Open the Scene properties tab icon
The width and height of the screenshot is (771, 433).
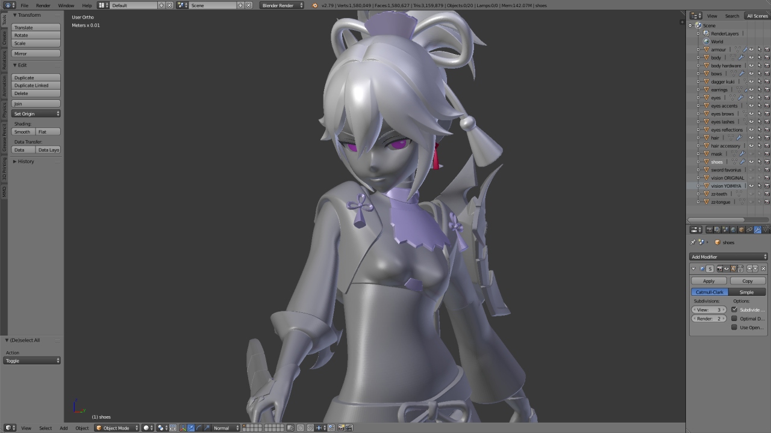click(725, 230)
